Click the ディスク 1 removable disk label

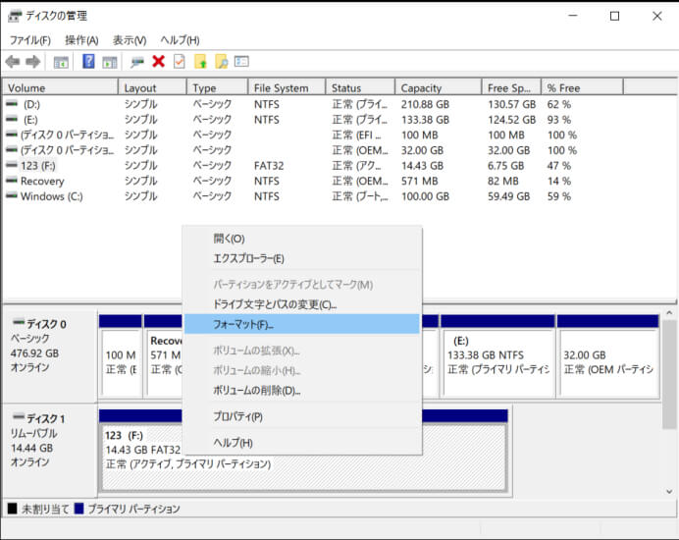[x=50, y=451]
